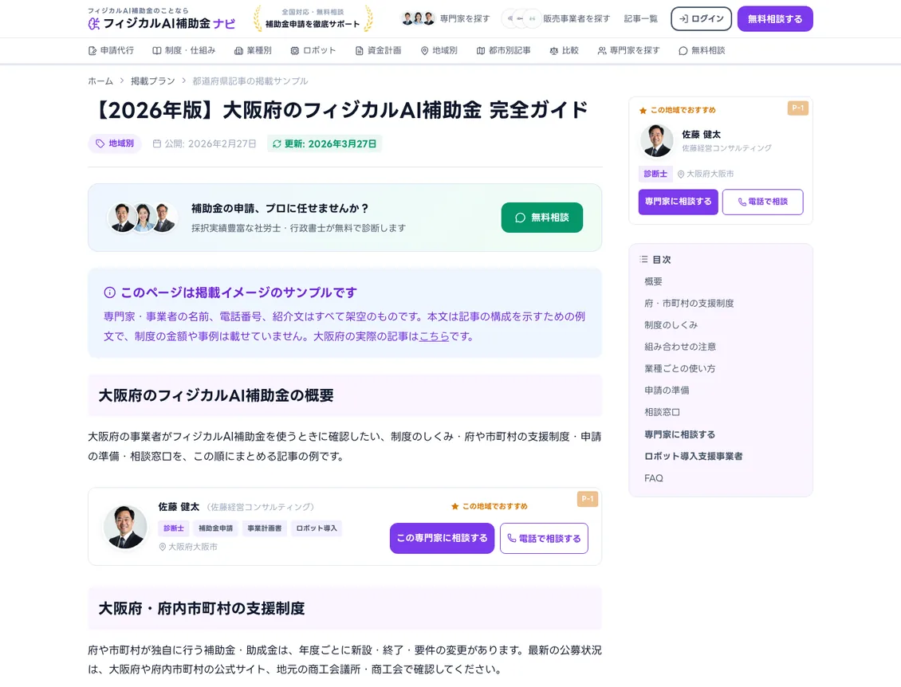Click the icon group beside 販売事業者を探す
Screen dimensions: 901x687
point(521,19)
